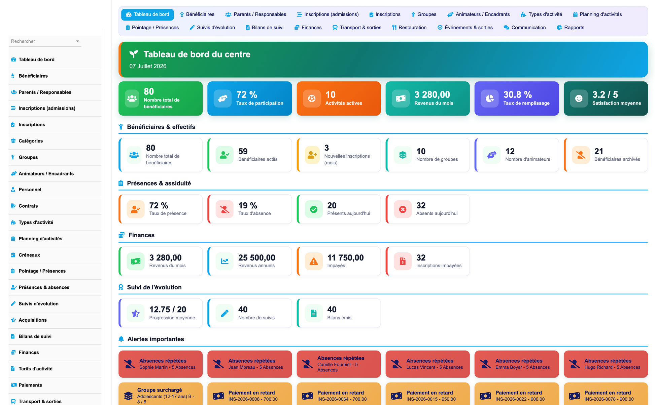Image resolution: width=655 pixels, height=405 pixels.
Task: Click the blue Taux de participation summary card
Action: tap(250, 98)
